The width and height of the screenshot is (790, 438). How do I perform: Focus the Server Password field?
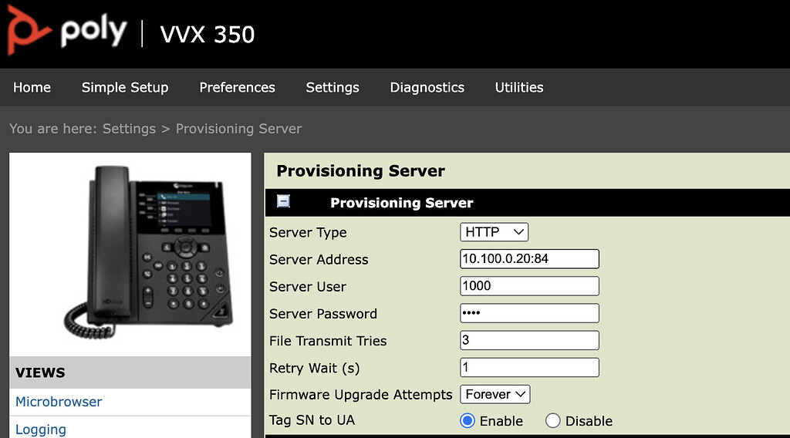529,313
